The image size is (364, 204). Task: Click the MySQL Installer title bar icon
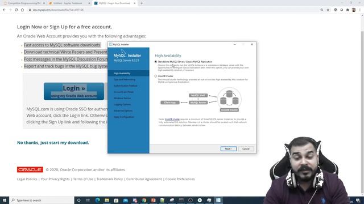[111, 44]
